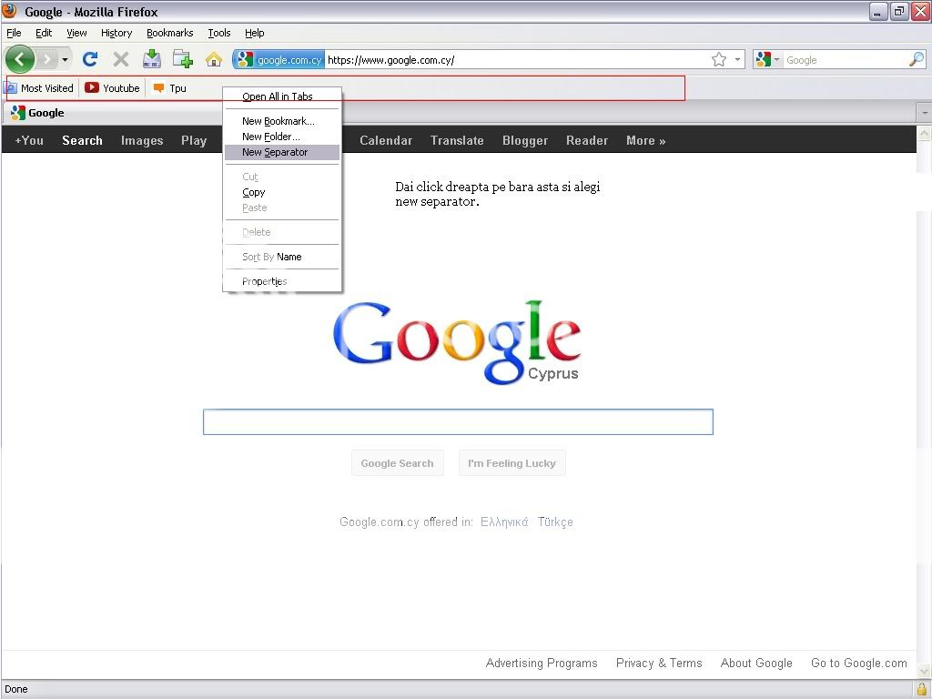This screenshot has width=932, height=699.
Task: Open About Google footer link
Action: coord(756,663)
